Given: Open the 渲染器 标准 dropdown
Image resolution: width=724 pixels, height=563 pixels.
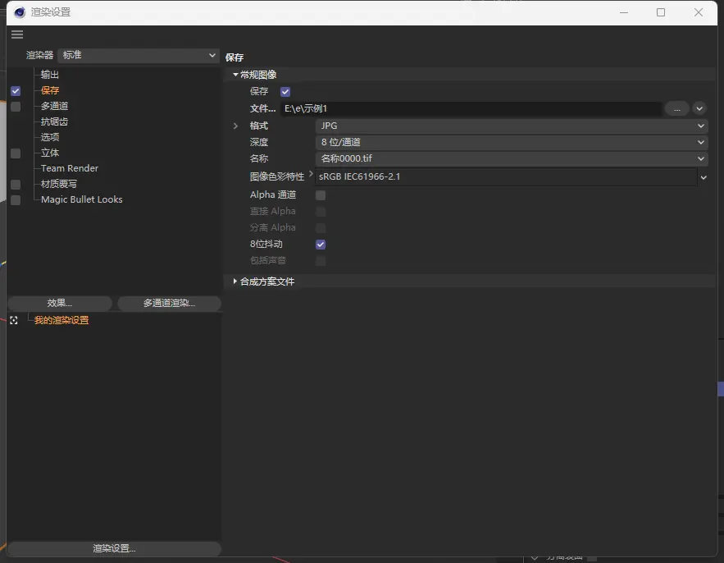Looking at the screenshot, I should coord(138,55).
